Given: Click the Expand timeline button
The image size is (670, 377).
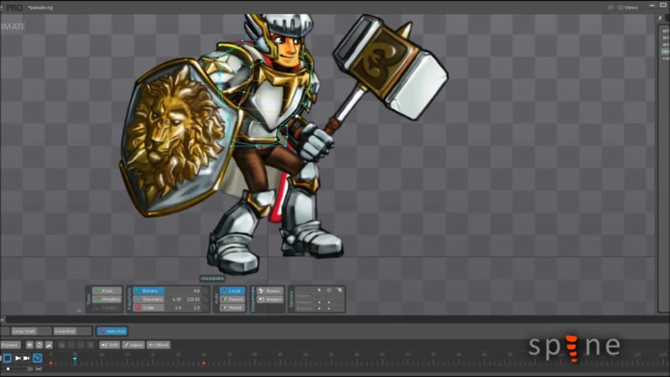Looking at the screenshot, I should click(10, 345).
